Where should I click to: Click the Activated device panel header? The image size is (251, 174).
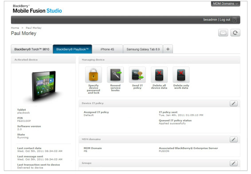[x=43, y=60]
